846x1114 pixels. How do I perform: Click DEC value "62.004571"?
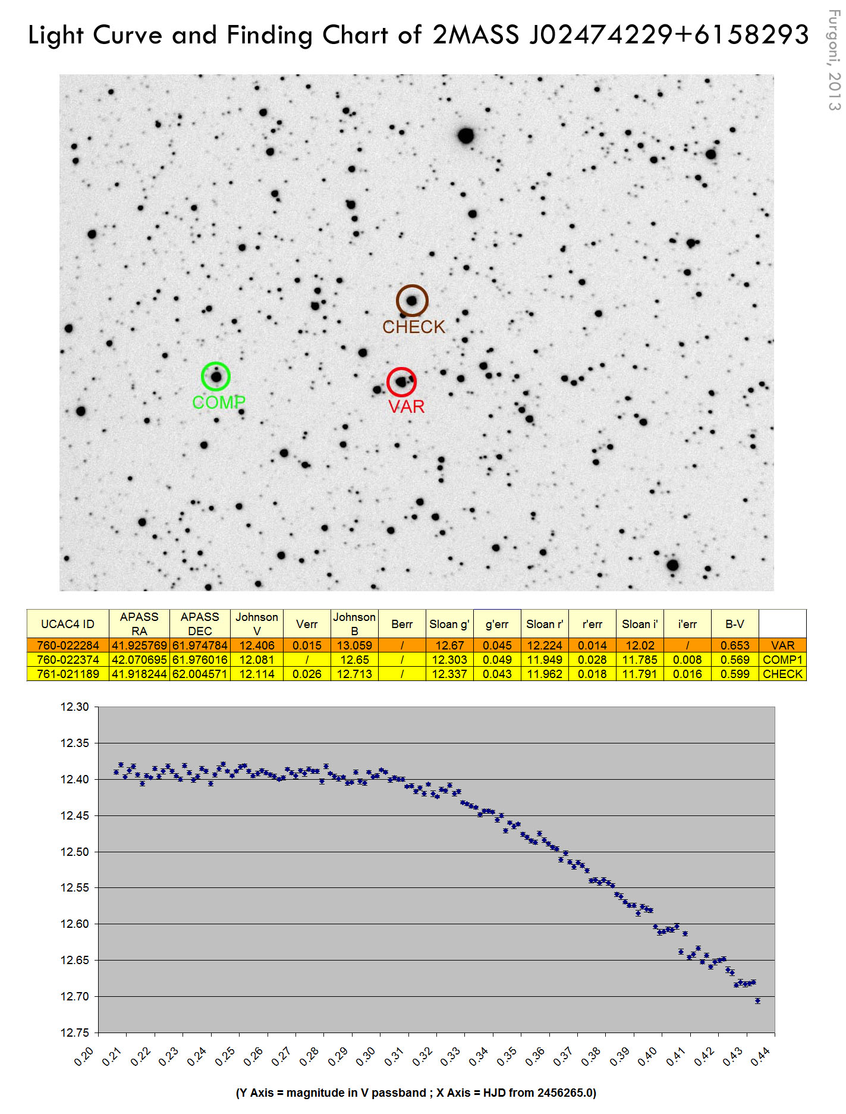200,674
